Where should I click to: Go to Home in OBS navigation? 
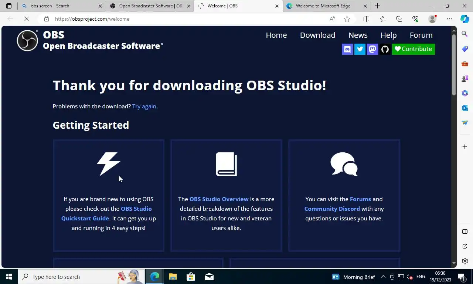[x=276, y=35]
